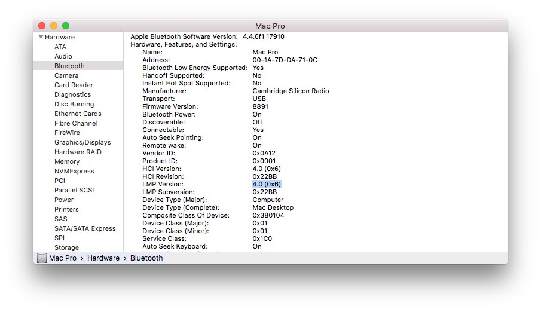Show Storage information
Viewport: 541px width, 312px height.
click(x=66, y=247)
